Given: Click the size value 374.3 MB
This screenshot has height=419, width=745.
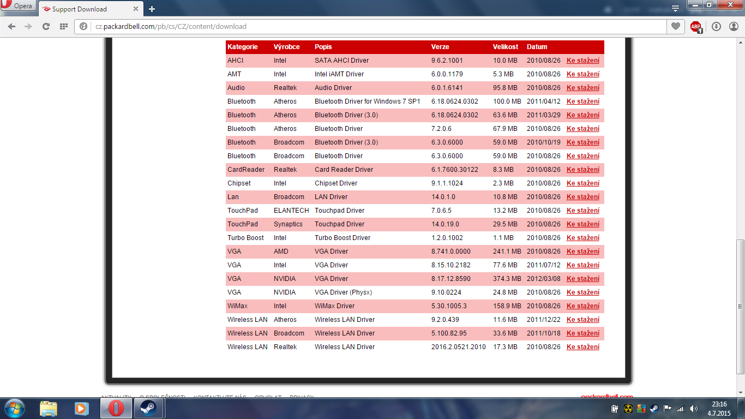Looking at the screenshot, I should pos(507,279).
